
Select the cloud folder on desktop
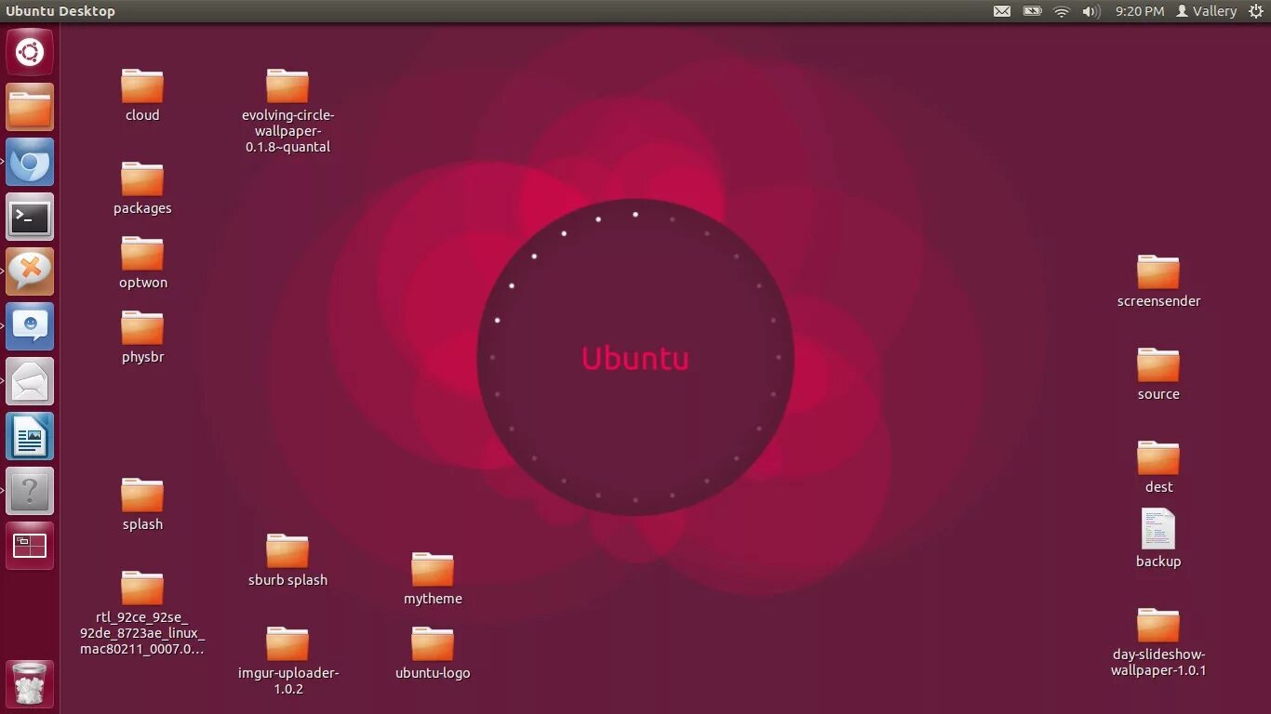142,96
